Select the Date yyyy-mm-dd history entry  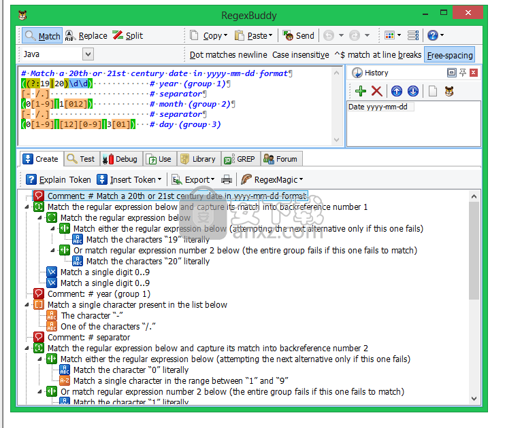click(x=380, y=107)
